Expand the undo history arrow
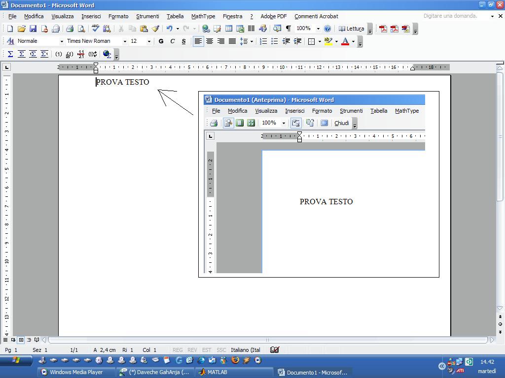The height and width of the screenshot is (378, 505). [x=178, y=29]
